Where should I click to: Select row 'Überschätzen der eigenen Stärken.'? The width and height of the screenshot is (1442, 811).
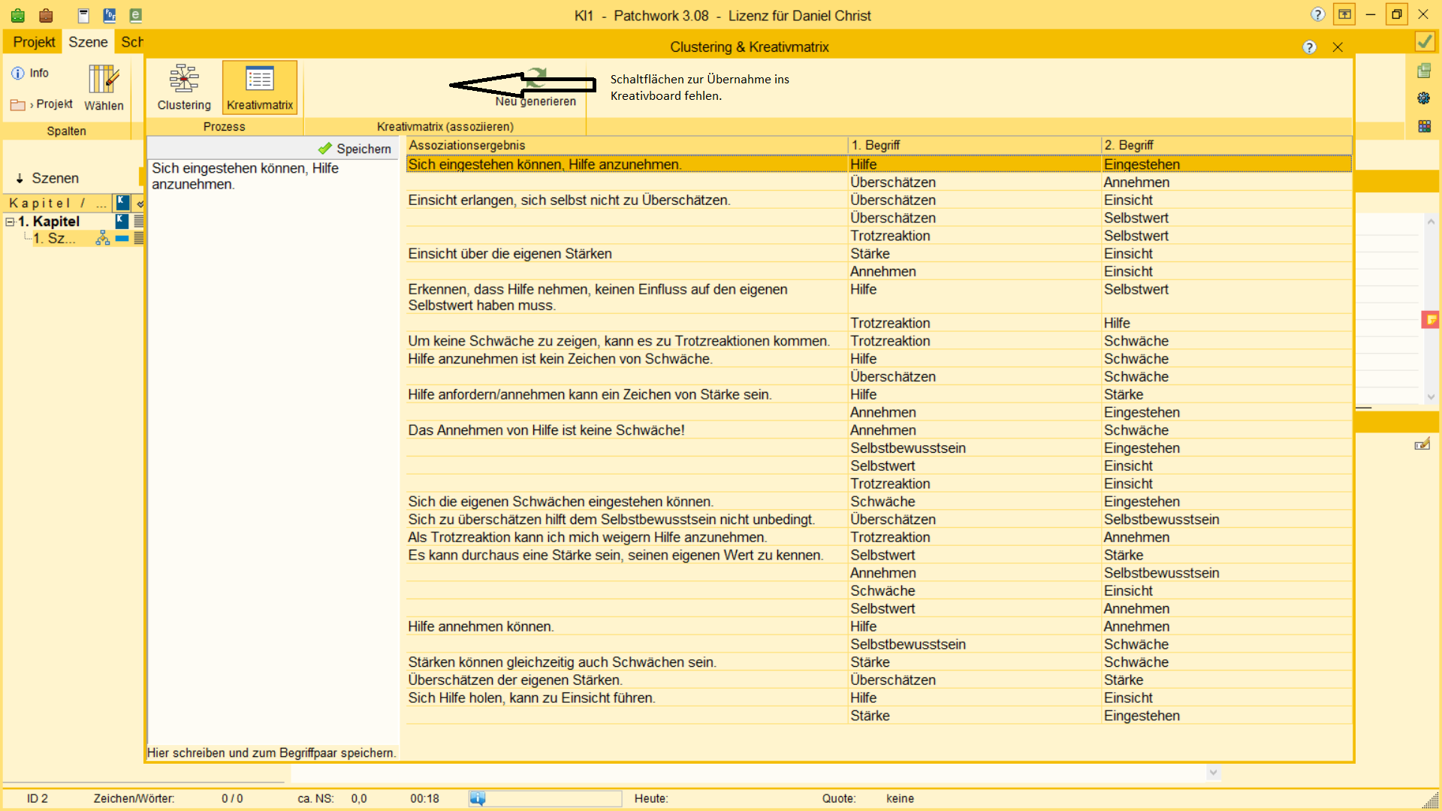click(879, 680)
